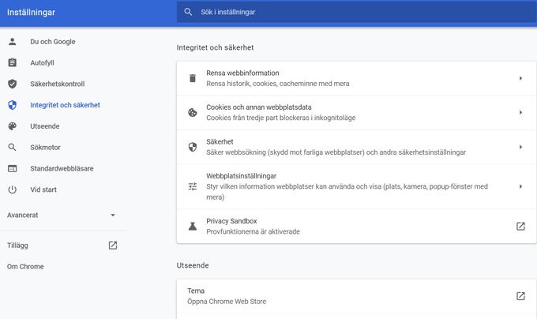Click the palette icon beside Utseende
The image size is (537, 319).
(13, 126)
